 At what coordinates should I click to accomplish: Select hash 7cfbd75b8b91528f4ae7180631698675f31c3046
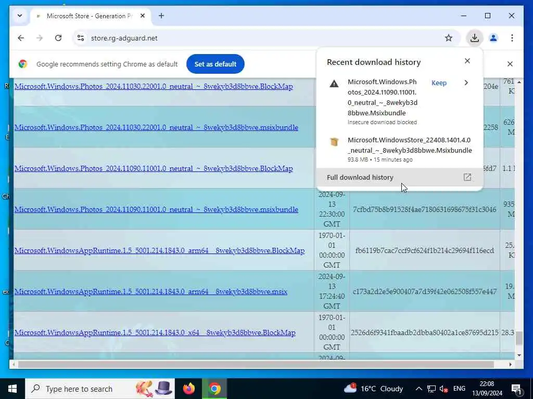[424, 209]
